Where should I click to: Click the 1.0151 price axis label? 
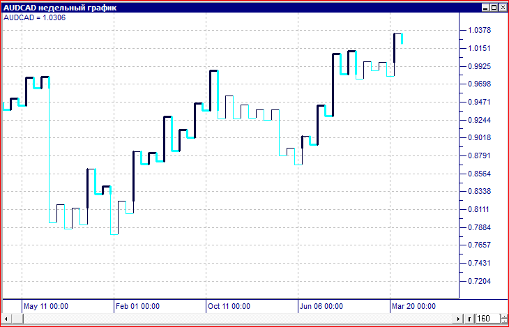tap(479, 48)
